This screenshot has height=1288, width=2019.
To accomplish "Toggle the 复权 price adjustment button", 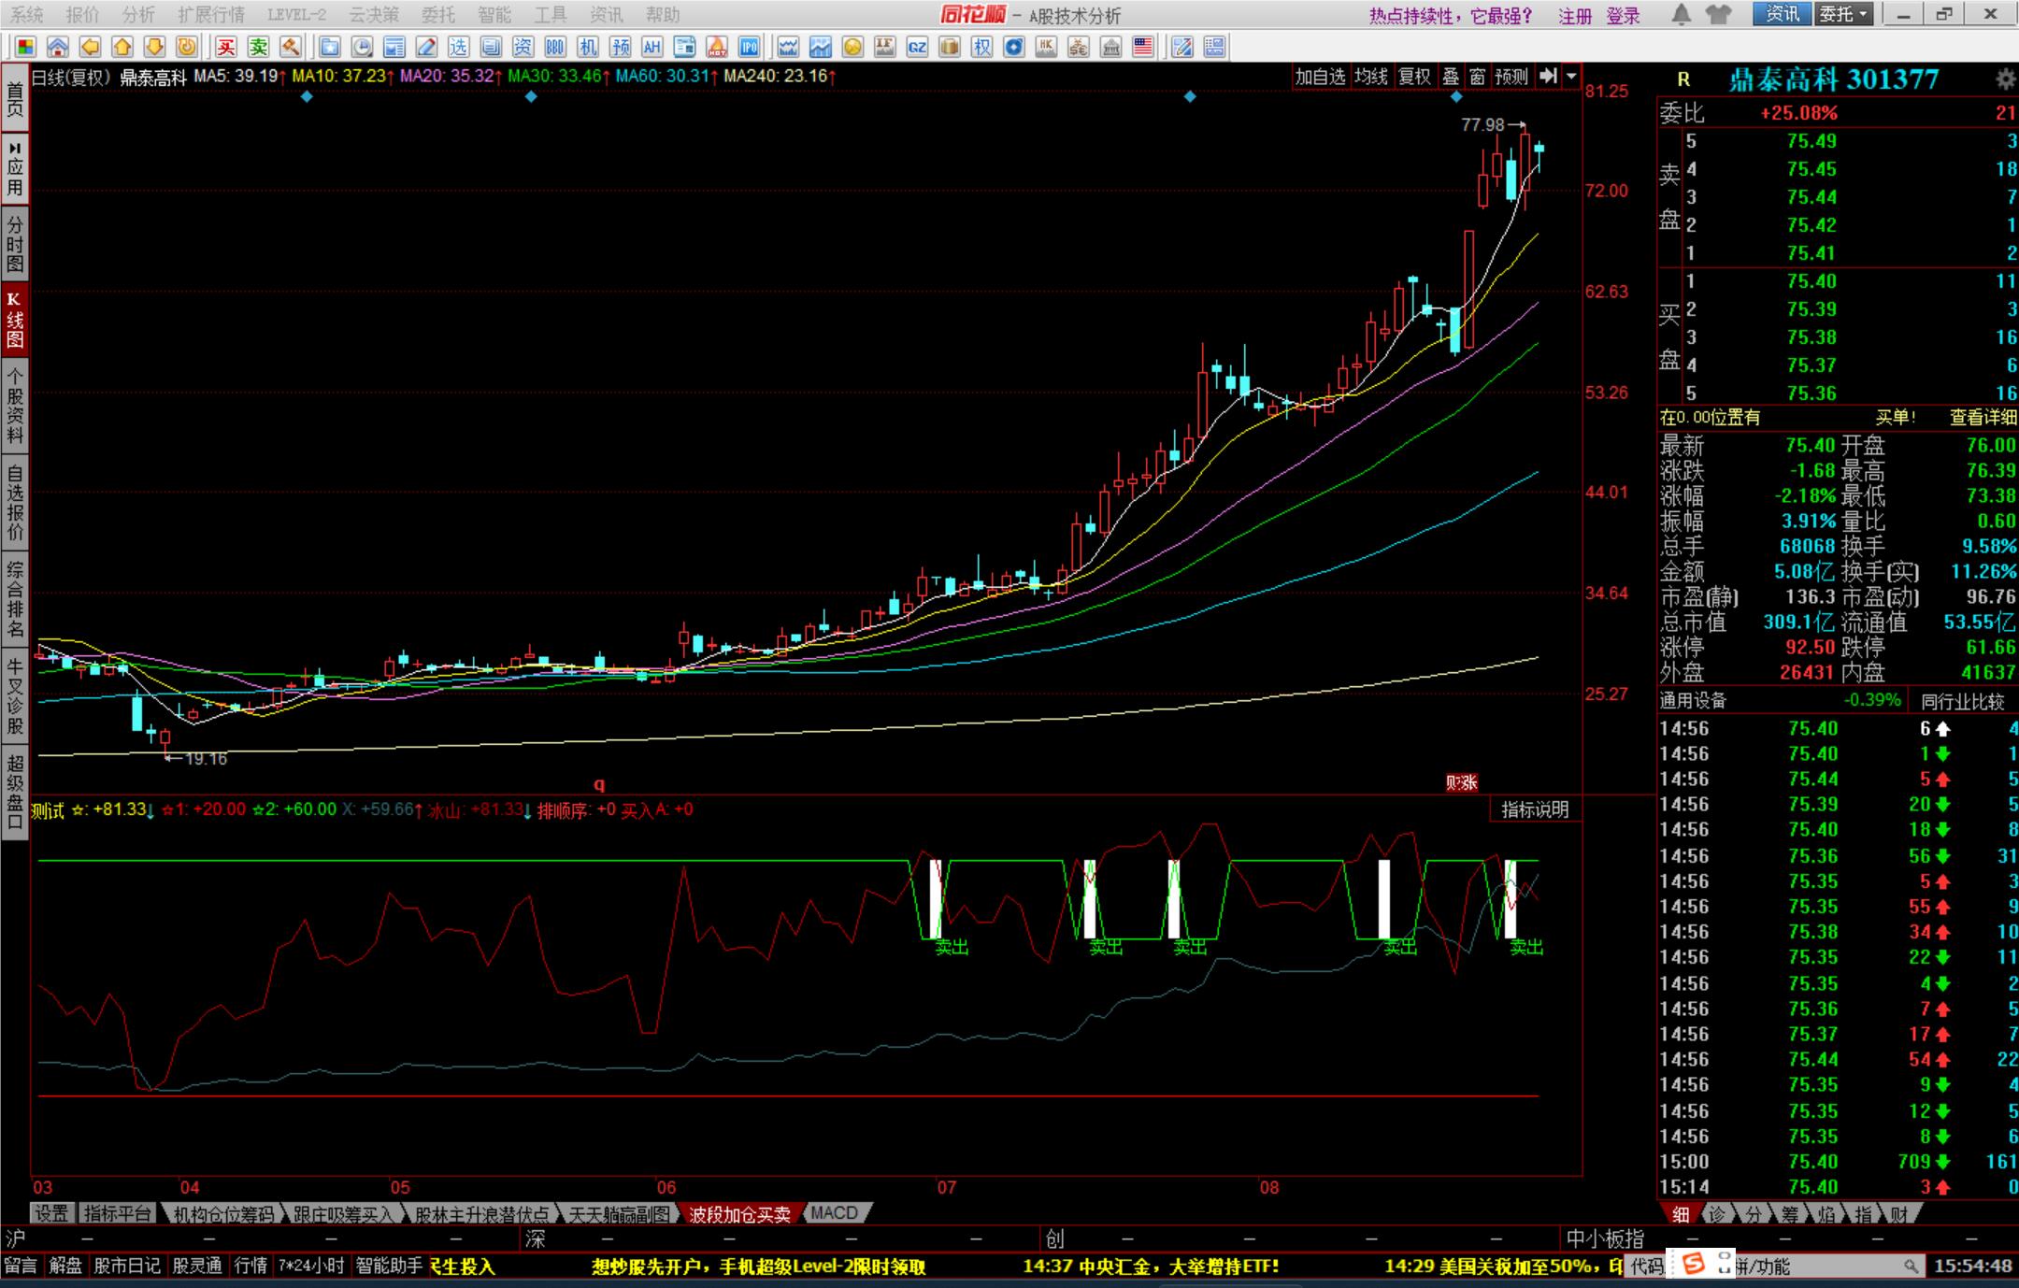I will click(1414, 77).
